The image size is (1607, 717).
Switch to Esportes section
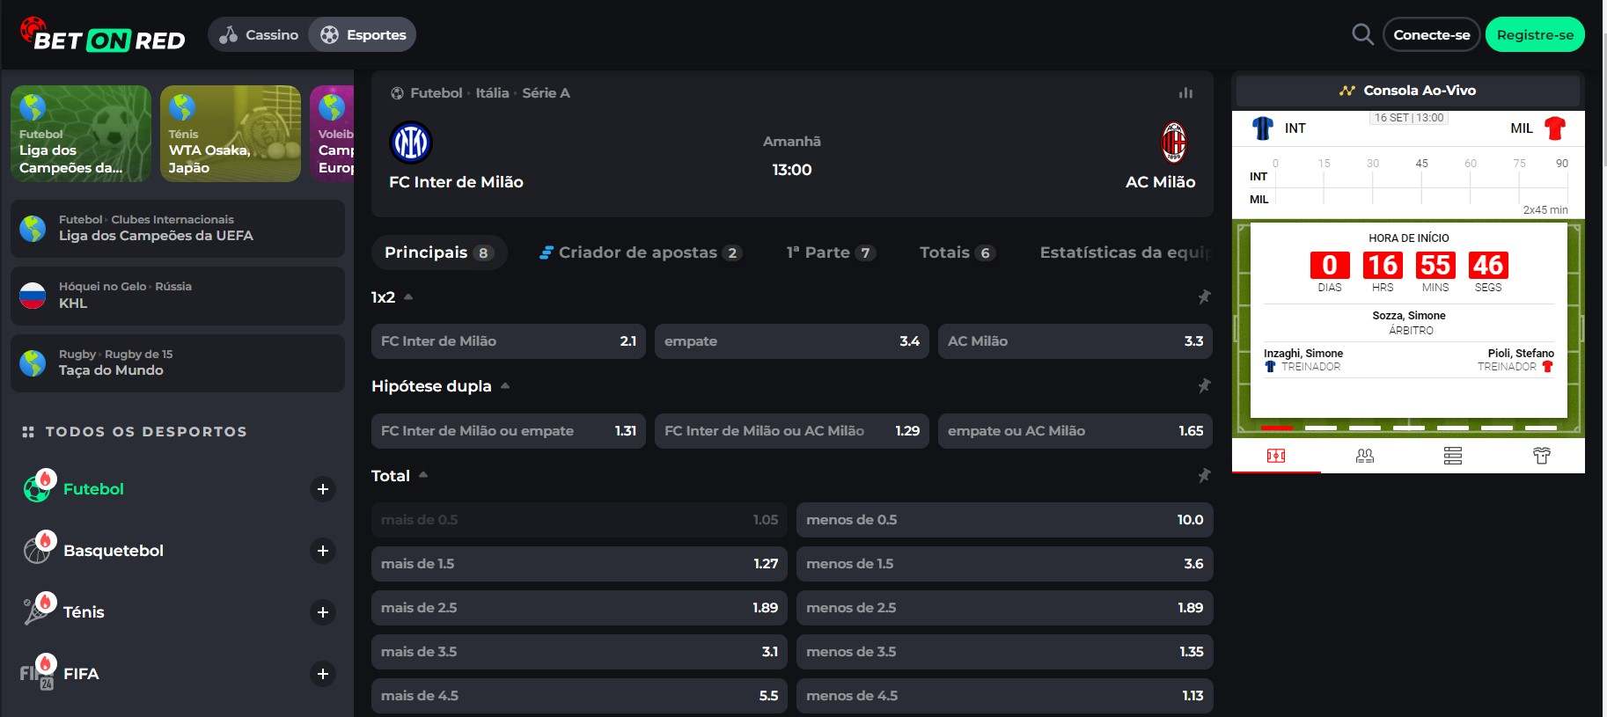(x=363, y=34)
